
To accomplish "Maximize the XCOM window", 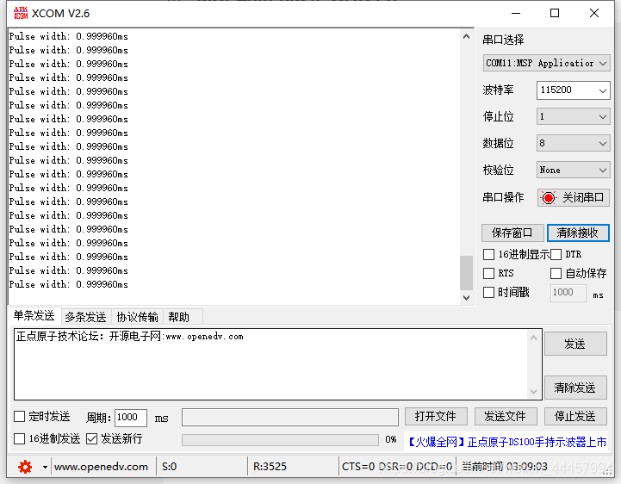I will tap(555, 13).
